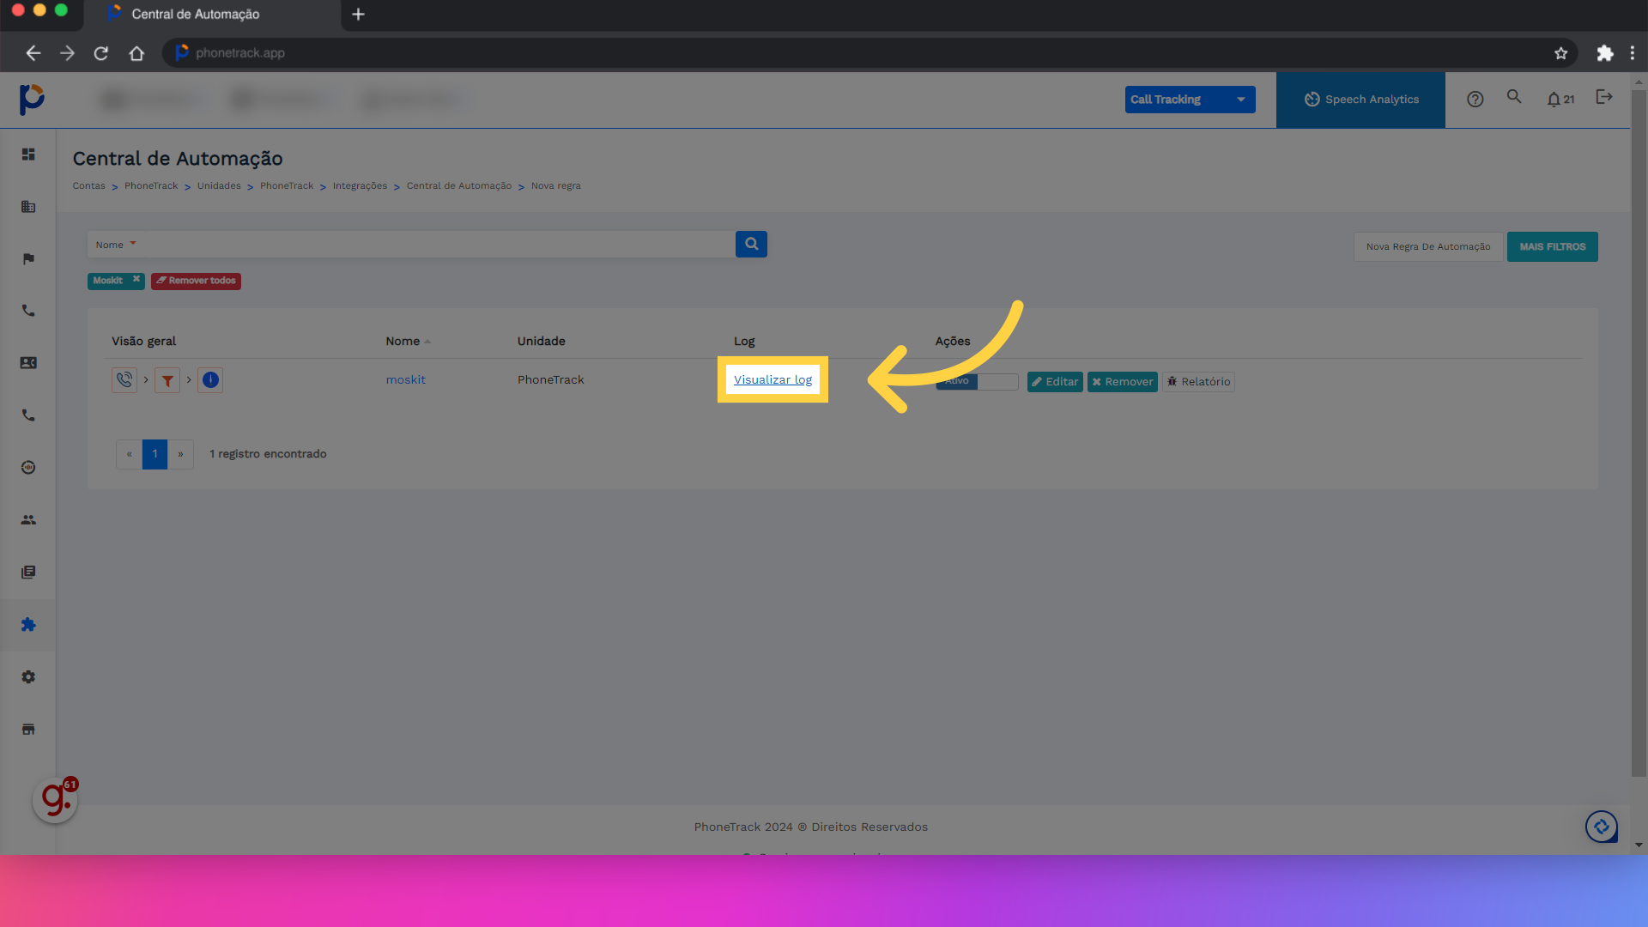Click the PhoneTrack logo icon
The width and height of the screenshot is (1648, 927).
click(32, 100)
